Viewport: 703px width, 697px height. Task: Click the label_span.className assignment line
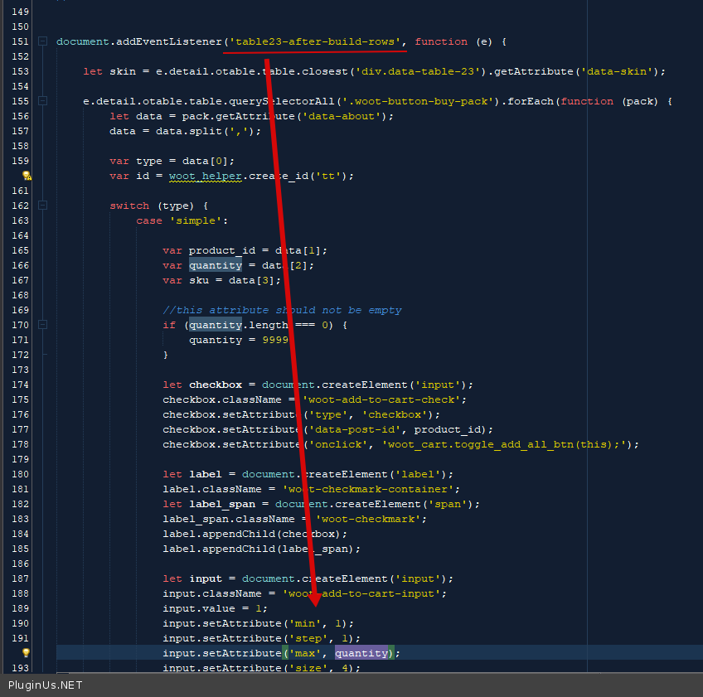click(x=294, y=519)
